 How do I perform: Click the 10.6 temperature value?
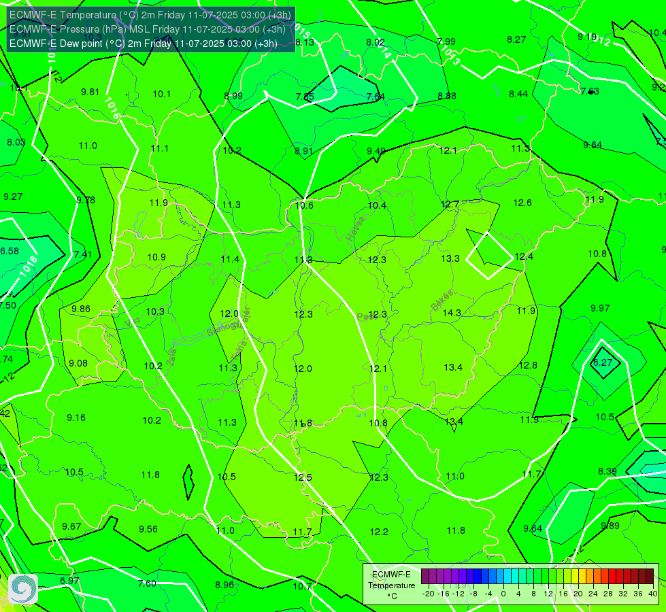[x=304, y=205]
